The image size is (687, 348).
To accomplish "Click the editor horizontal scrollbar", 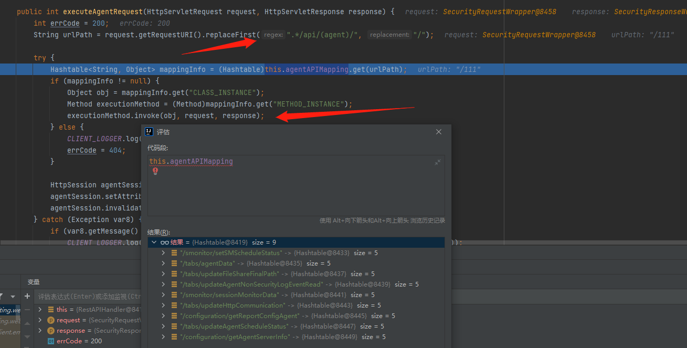I will [343, 243].
